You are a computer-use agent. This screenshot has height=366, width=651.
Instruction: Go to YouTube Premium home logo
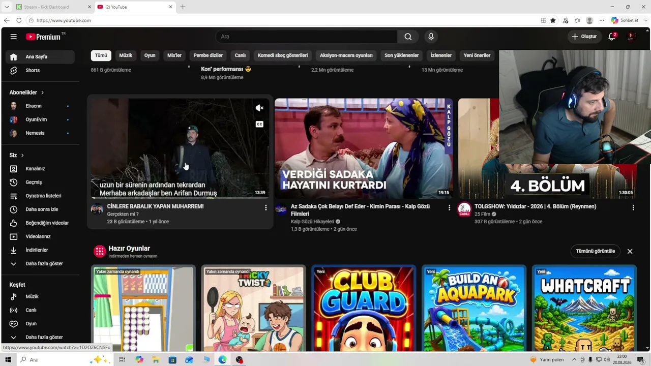click(43, 37)
